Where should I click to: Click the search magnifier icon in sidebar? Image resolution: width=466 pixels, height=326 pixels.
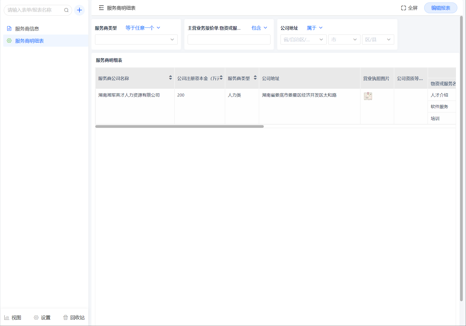(x=66, y=10)
